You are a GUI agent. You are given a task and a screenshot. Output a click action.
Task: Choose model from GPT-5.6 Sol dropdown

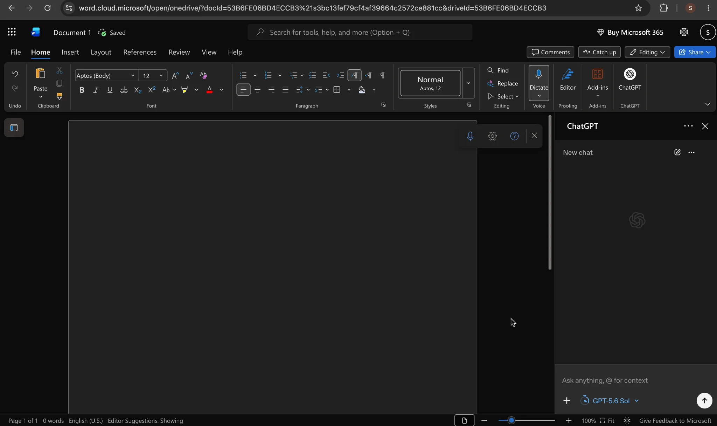tap(610, 400)
